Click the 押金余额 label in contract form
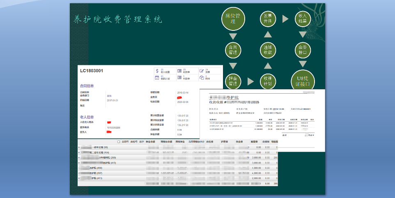This screenshot has width=395, height=198. pyautogui.click(x=155, y=134)
